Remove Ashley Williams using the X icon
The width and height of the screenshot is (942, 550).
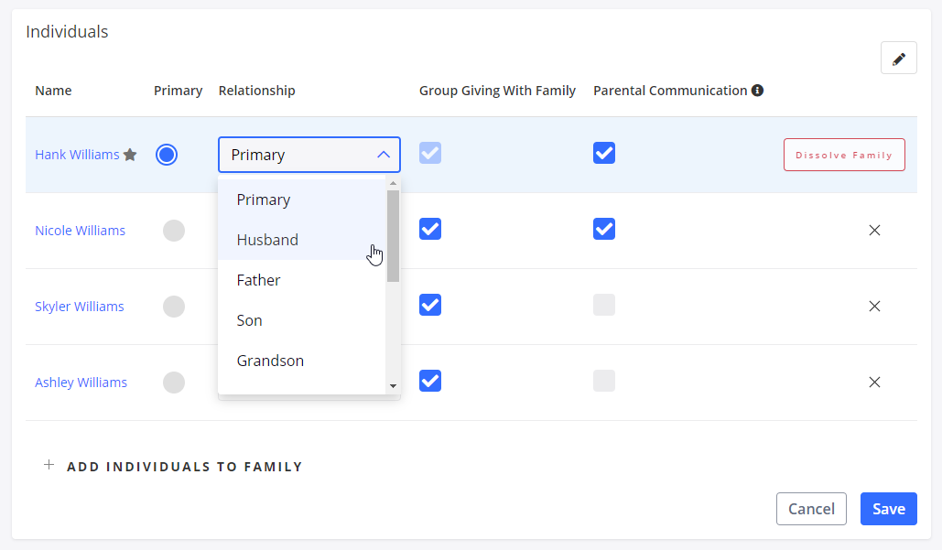point(874,382)
